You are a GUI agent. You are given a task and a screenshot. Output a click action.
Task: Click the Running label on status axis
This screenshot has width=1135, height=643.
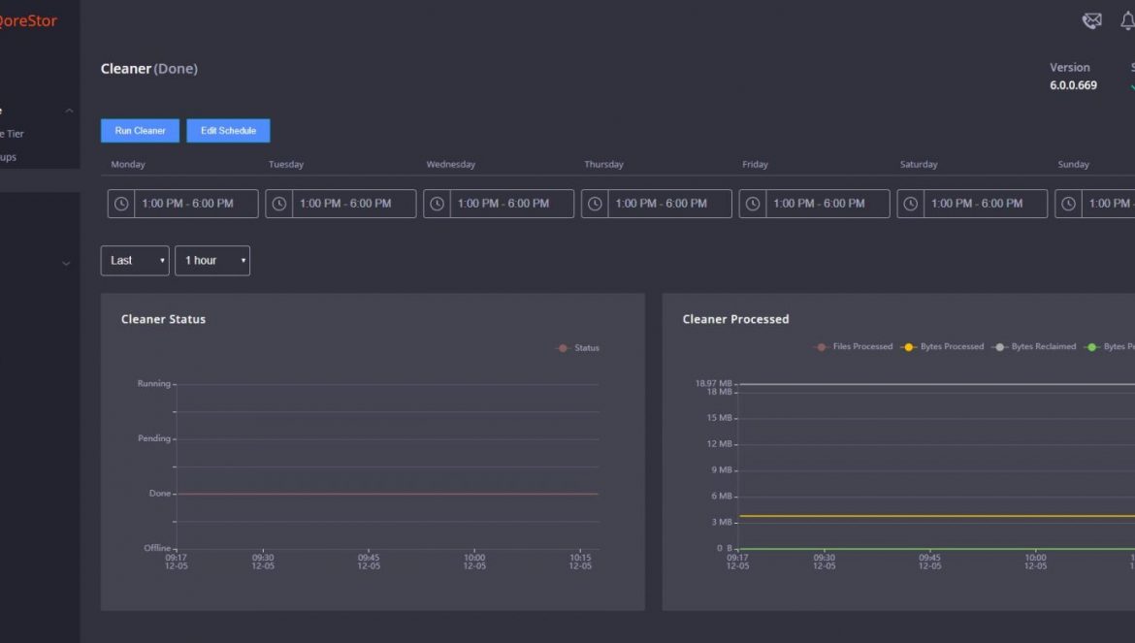(154, 384)
